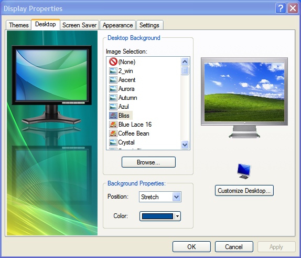Image resolution: width=301 pixels, height=258 pixels.
Task: Click the red (None) prohibited icon
Action: coord(113,61)
